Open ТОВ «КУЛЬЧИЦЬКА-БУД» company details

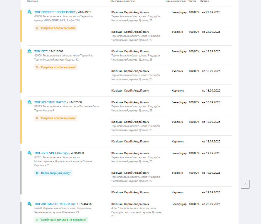pyautogui.click(x=51, y=153)
